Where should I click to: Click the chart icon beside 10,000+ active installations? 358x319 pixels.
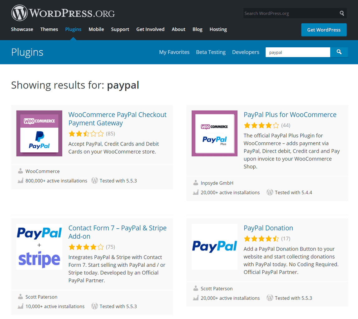(x=20, y=306)
